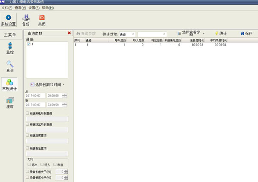258x182 pixels.
Task: Enable 录音长度大于(秒) checkbox
Action: coord(28,172)
